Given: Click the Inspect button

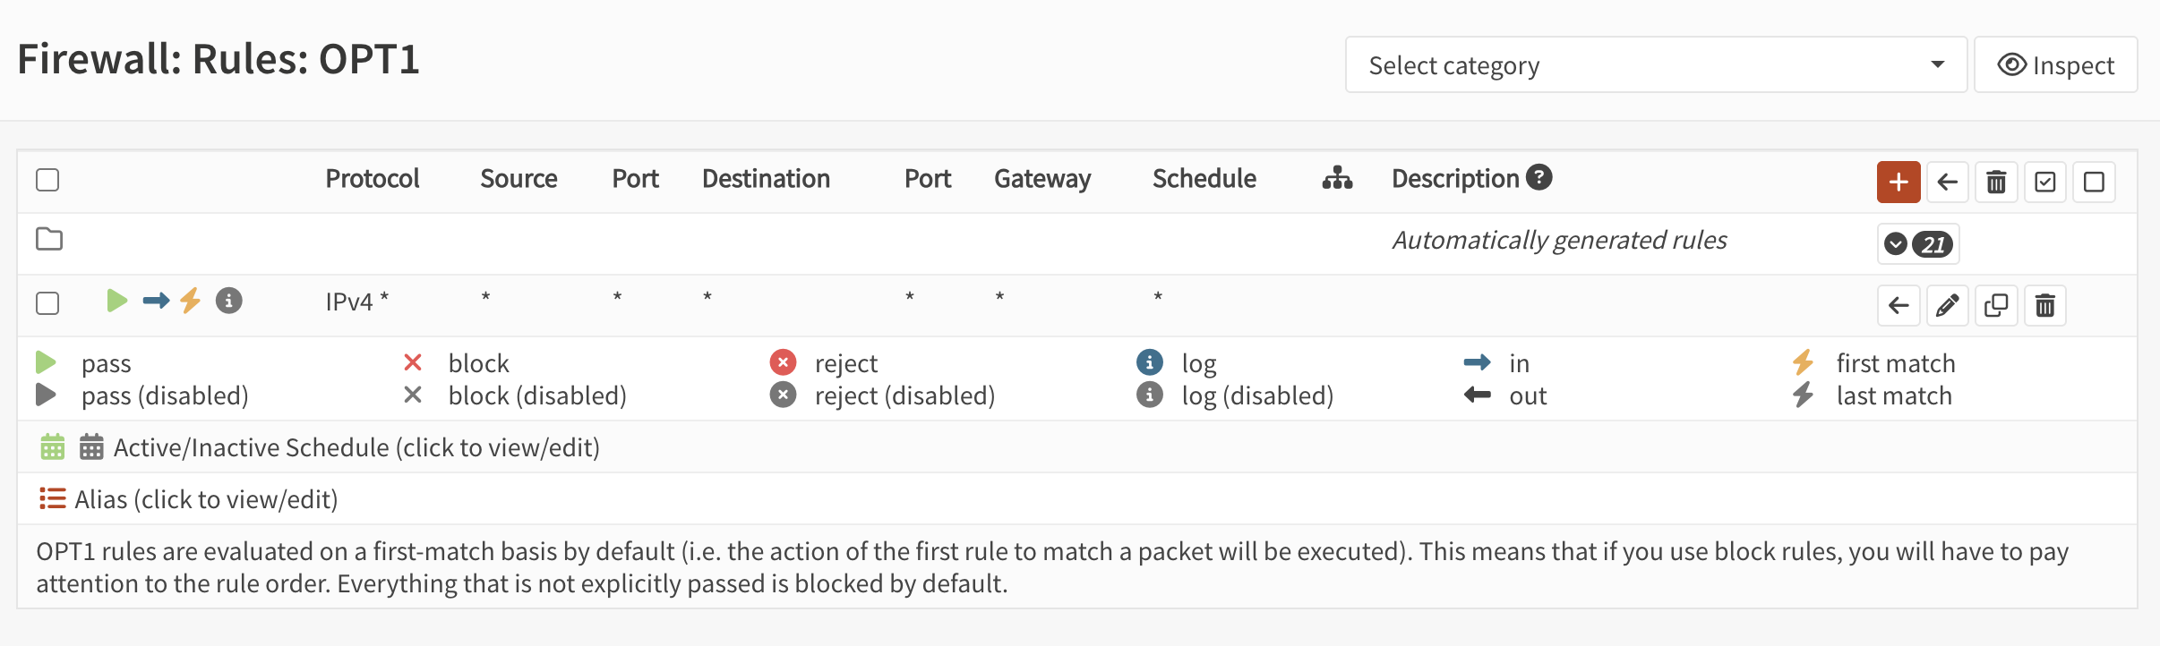Looking at the screenshot, I should click(x=2055, y=64).
